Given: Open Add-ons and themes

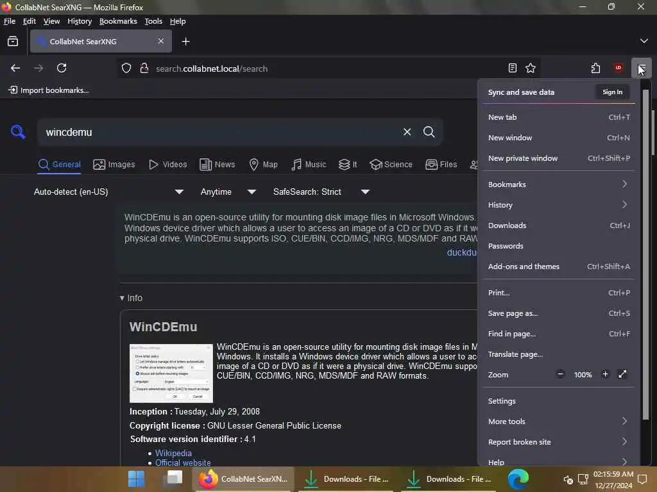Looking at the screenshot, I should pyautogui.click(x=559, y=266).
